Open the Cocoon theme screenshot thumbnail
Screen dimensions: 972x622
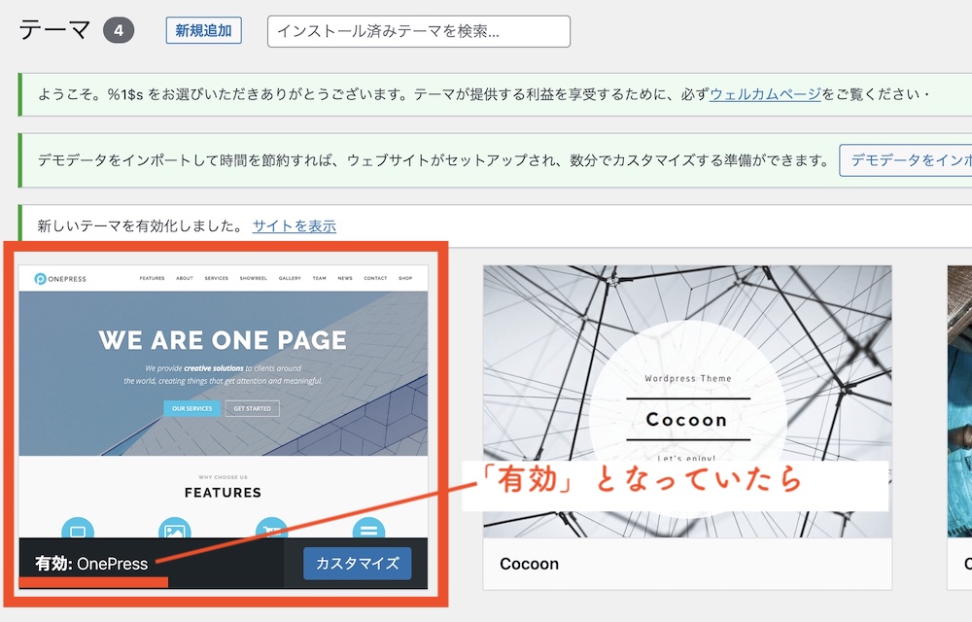click(687, 401)
